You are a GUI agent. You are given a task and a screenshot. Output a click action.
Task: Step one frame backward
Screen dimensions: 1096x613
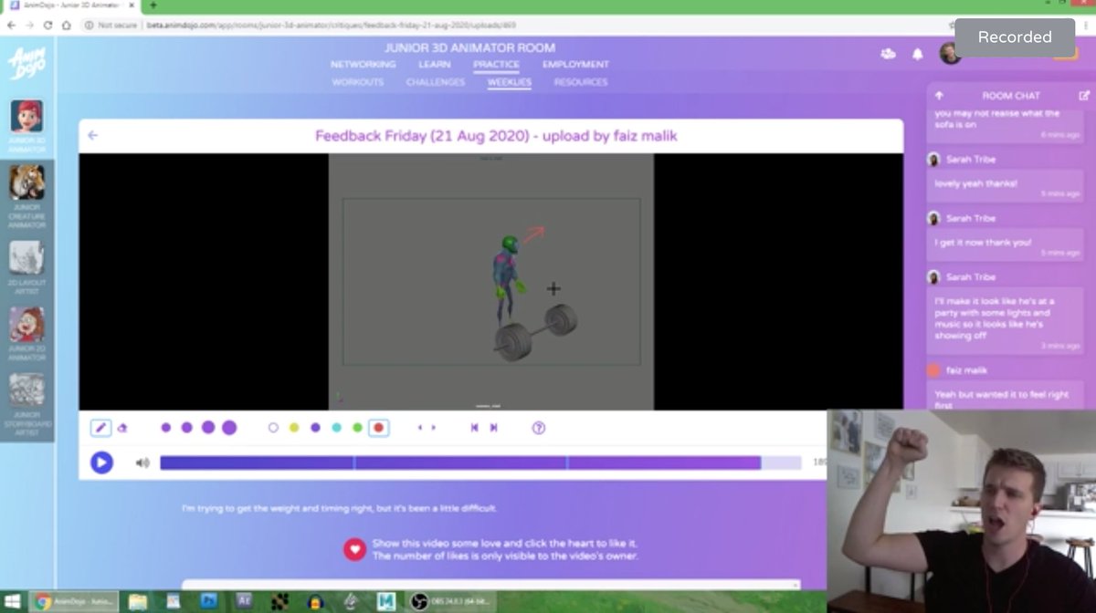pyautogui.click(x=420, y=427)
